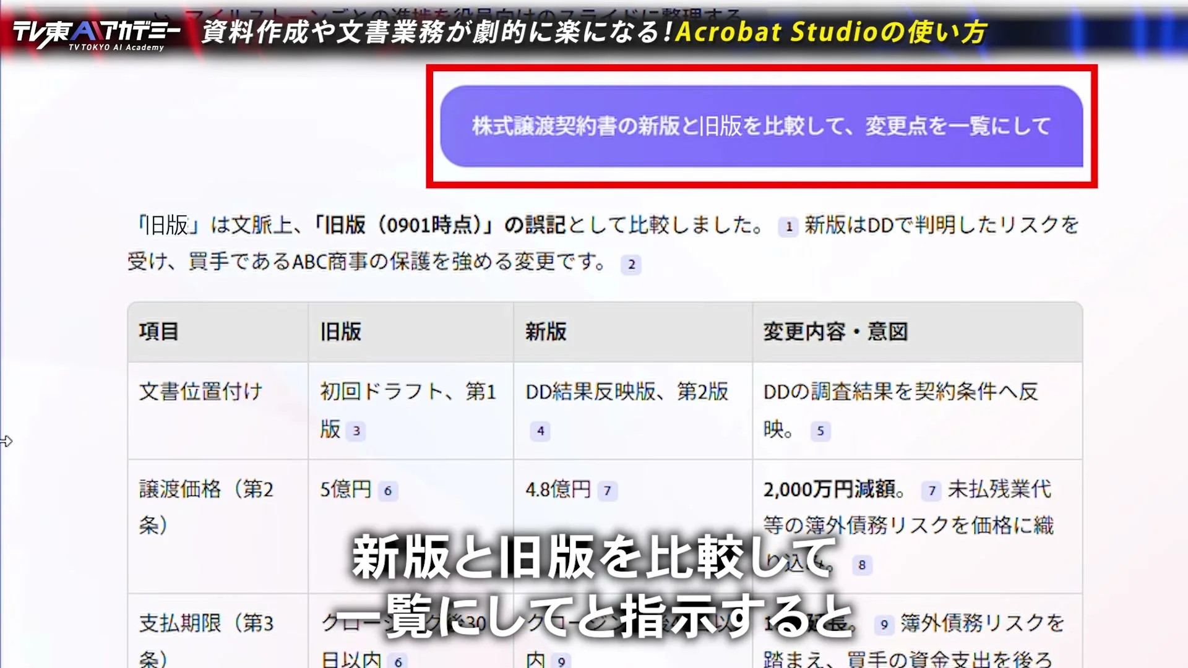Click the 5億円 value
This screenshot has width=1188, height=668.
pyautogui.click(x=345, y=490)
